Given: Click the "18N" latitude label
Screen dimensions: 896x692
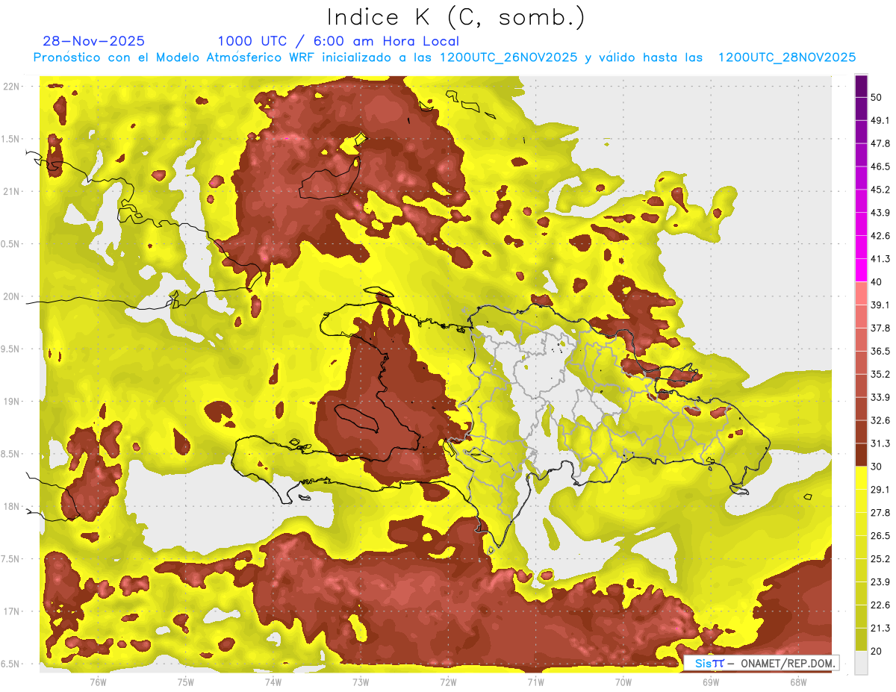Looking at the screenshot, I should [11, 506].
